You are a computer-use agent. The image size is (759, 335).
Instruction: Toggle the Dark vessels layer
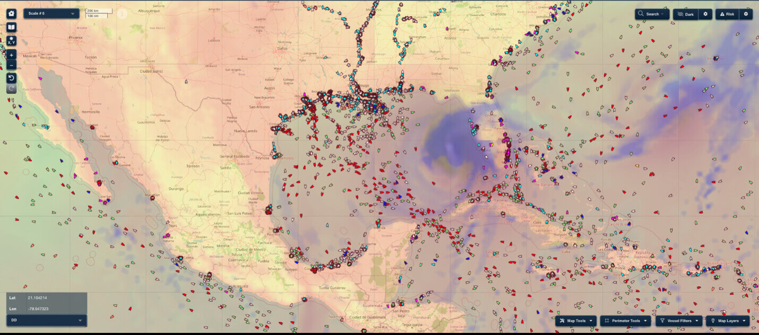click(x=686, y=14)
